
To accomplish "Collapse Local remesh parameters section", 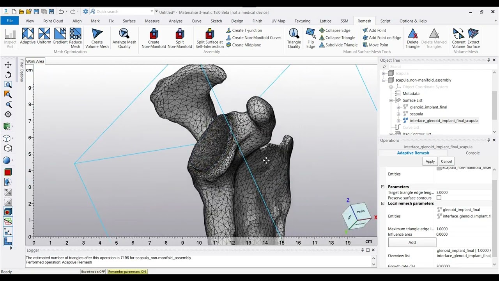I will pyautogui.click(x=382, y=203).
